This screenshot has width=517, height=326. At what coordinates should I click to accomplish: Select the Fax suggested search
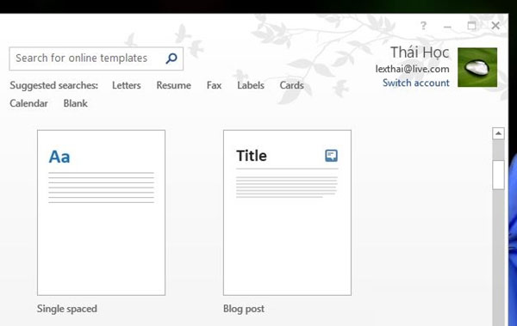pyautogui.click(x=214, y=85)
